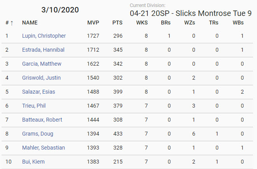Open Estrada, Hannibal player link

coord(43,50)
